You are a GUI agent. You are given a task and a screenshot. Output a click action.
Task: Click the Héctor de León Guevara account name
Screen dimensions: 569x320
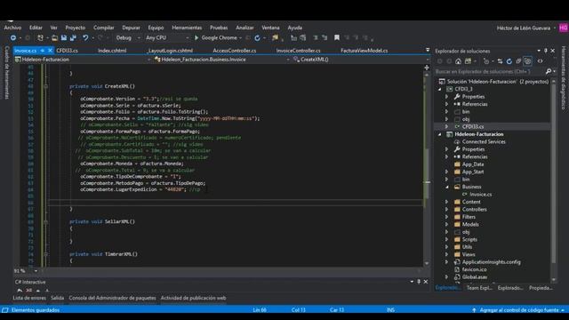click(524, 28)
